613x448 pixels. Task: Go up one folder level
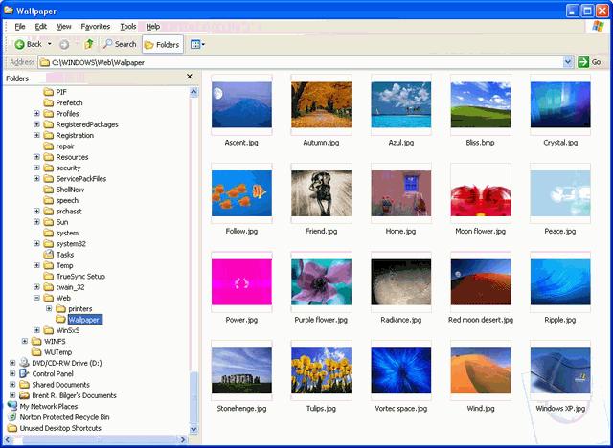(x=89, y=44)
